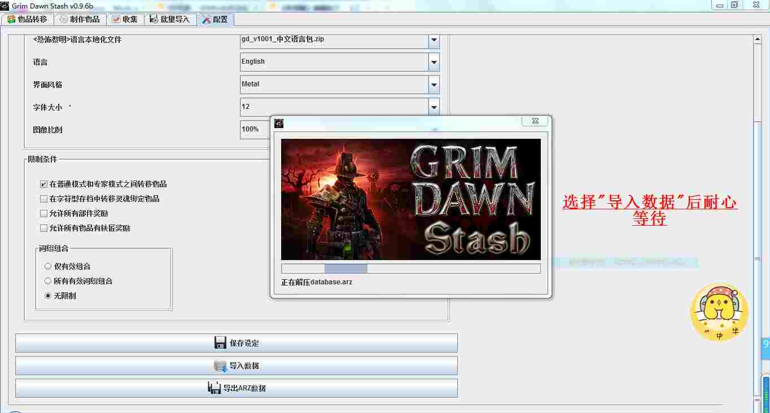The height and width of the screenshot is (413, 770).
Task: Enable transfer between normal and expert modes checkbox
Action: click(x=43, y=184)
